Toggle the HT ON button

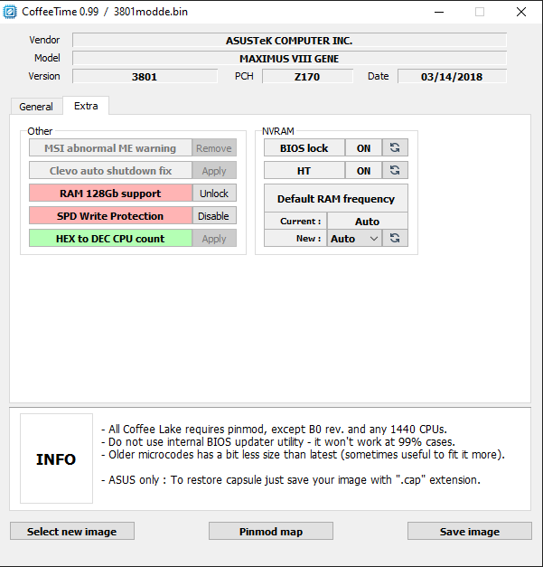pos(363,170)
